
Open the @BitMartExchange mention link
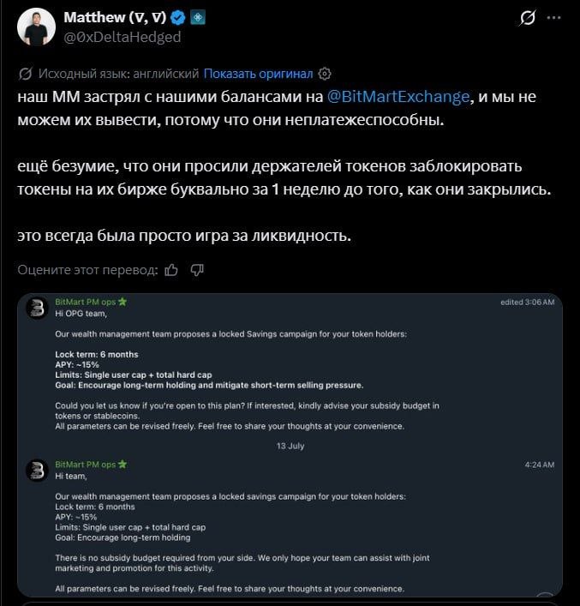398,97
